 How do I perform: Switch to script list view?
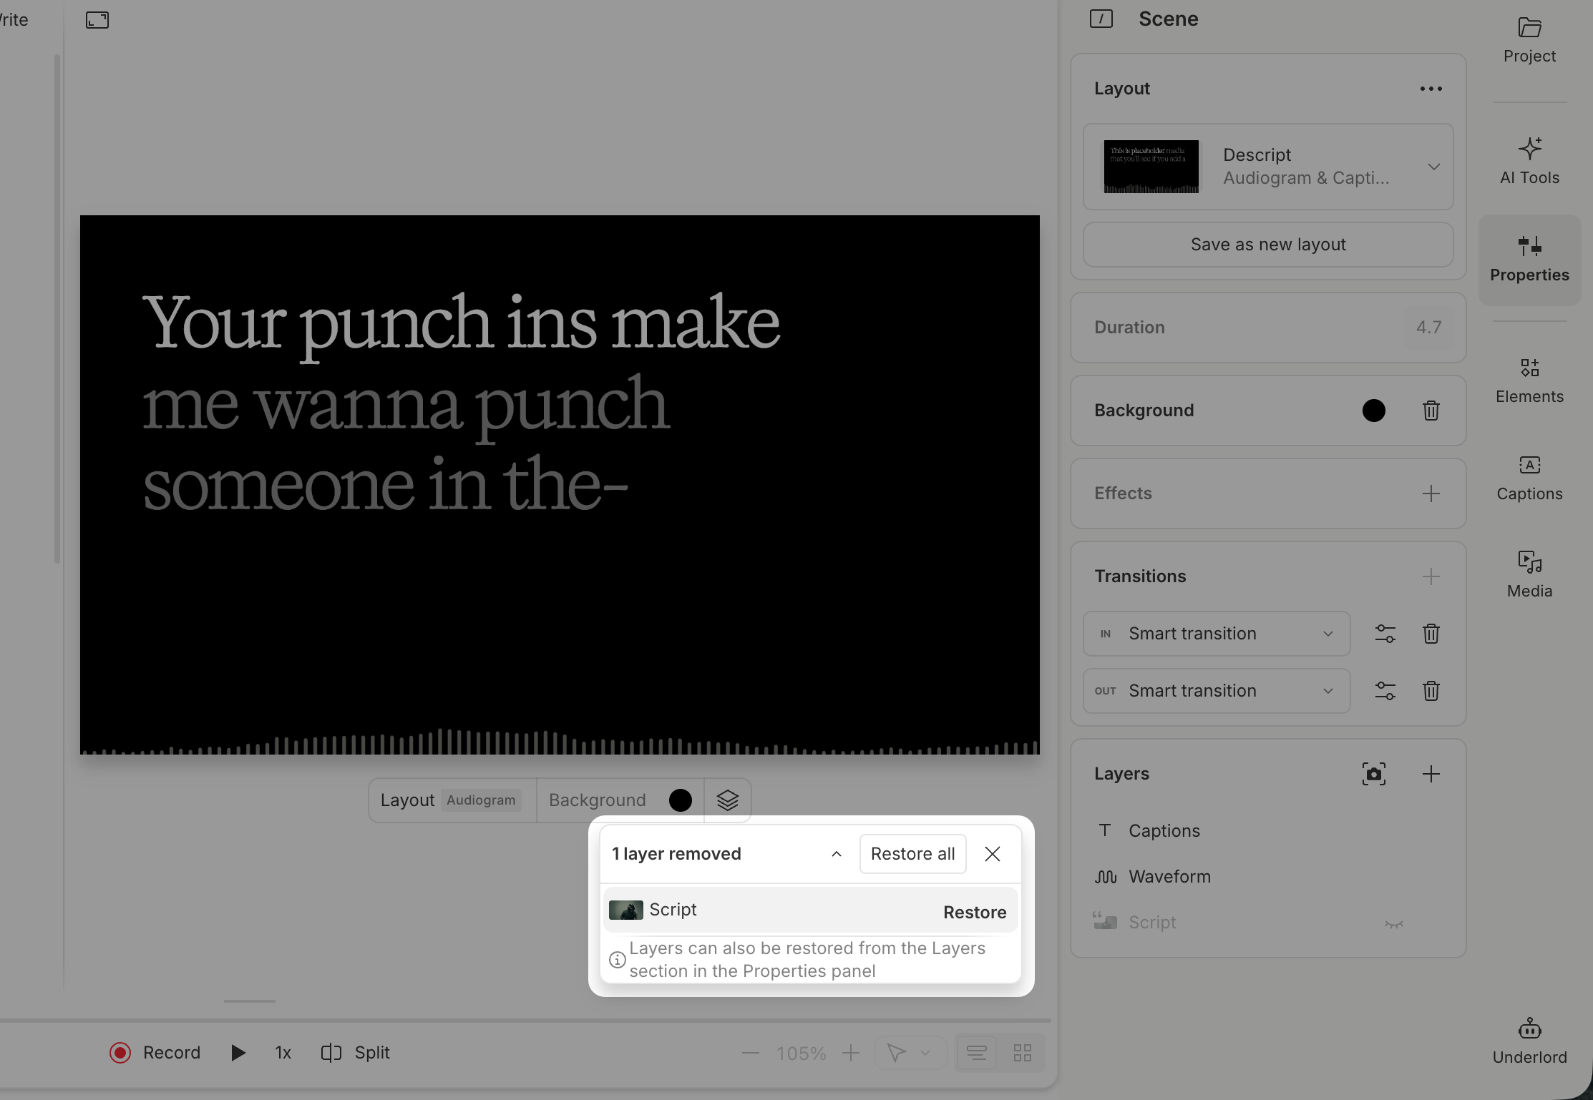pos(976,1052)
